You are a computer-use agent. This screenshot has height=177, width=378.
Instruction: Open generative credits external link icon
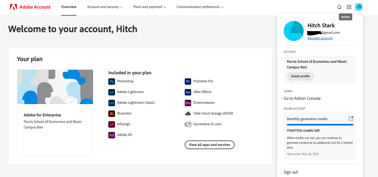pos(351,118)
